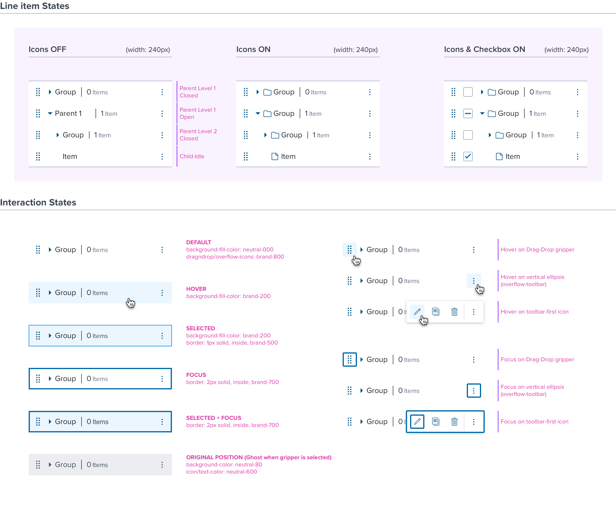This screenshot has width=616, height=516.
Task: Check the box in the Group 0 Items row
Action: pos(468,92)
